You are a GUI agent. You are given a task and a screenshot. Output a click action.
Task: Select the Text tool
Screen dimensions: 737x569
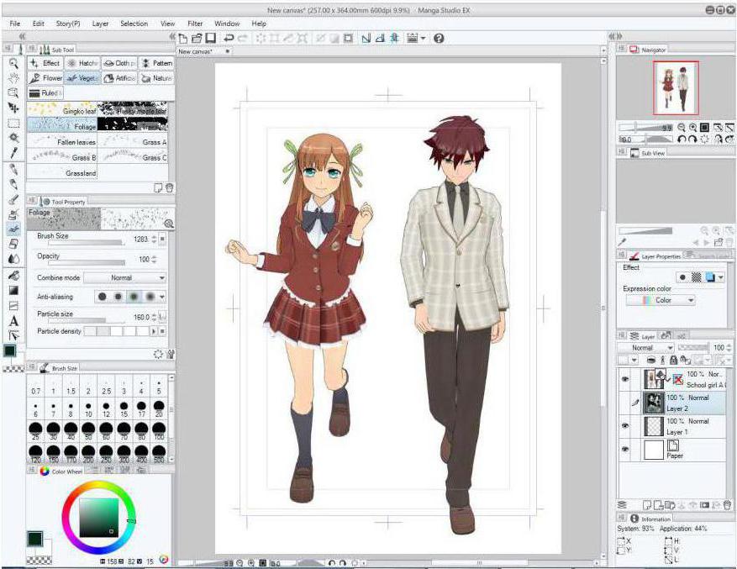pyautogui.click(x=13, y=319)
